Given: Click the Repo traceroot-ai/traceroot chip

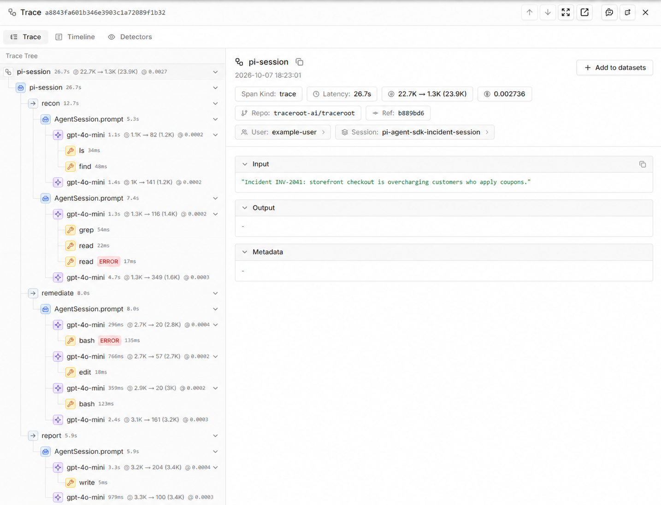Looking at the screenshot, I should 298,113.
